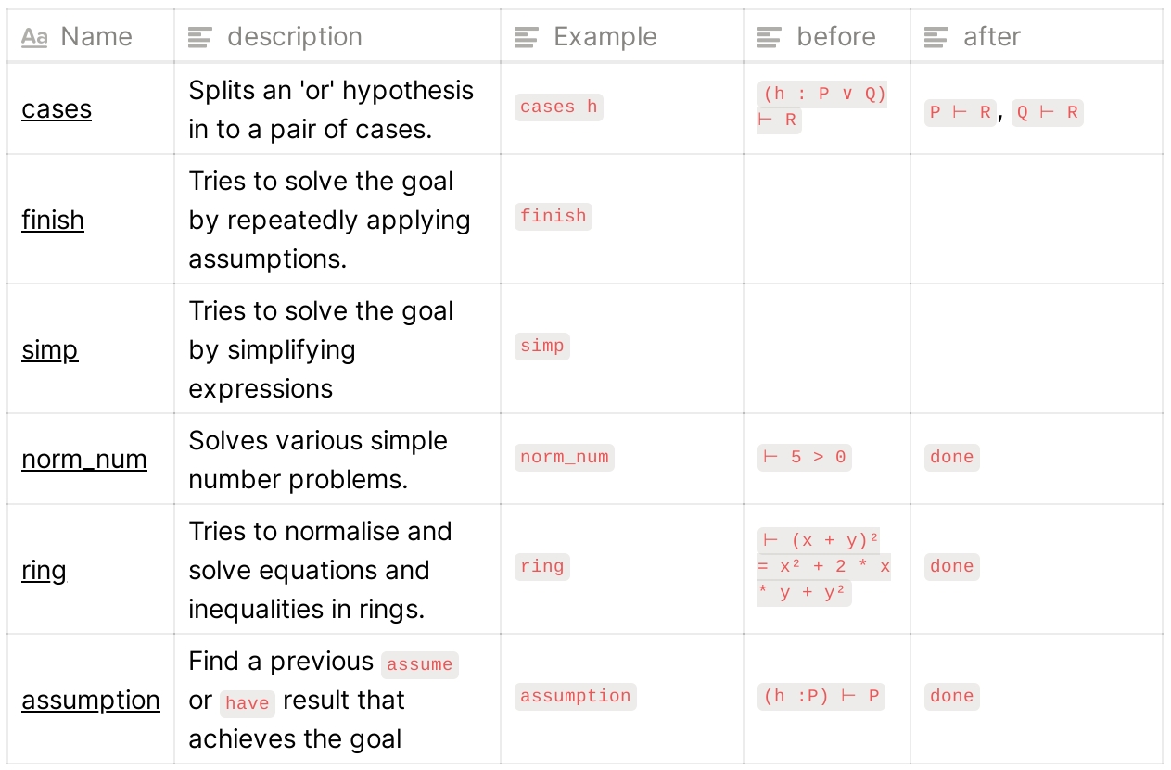
Task: Click the text icon beside before header
Action: (x=770, y=37)
